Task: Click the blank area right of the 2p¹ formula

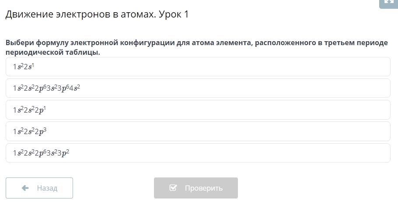Action: 262,110
